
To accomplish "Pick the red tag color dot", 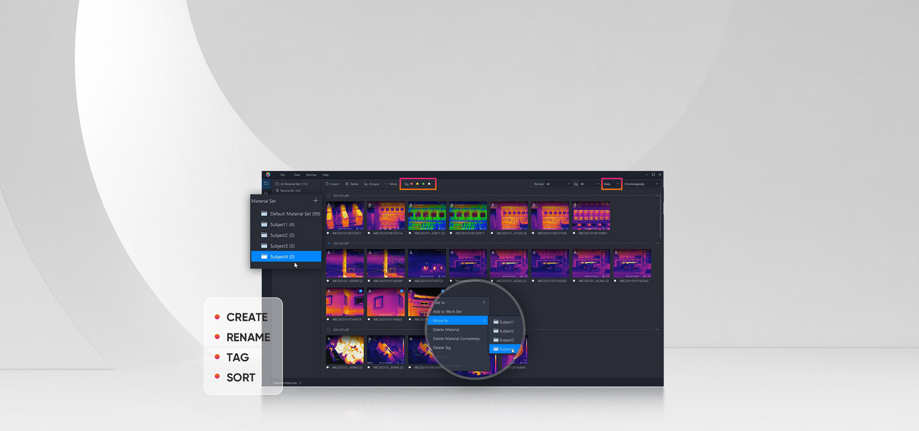I will tap(411, 184).
